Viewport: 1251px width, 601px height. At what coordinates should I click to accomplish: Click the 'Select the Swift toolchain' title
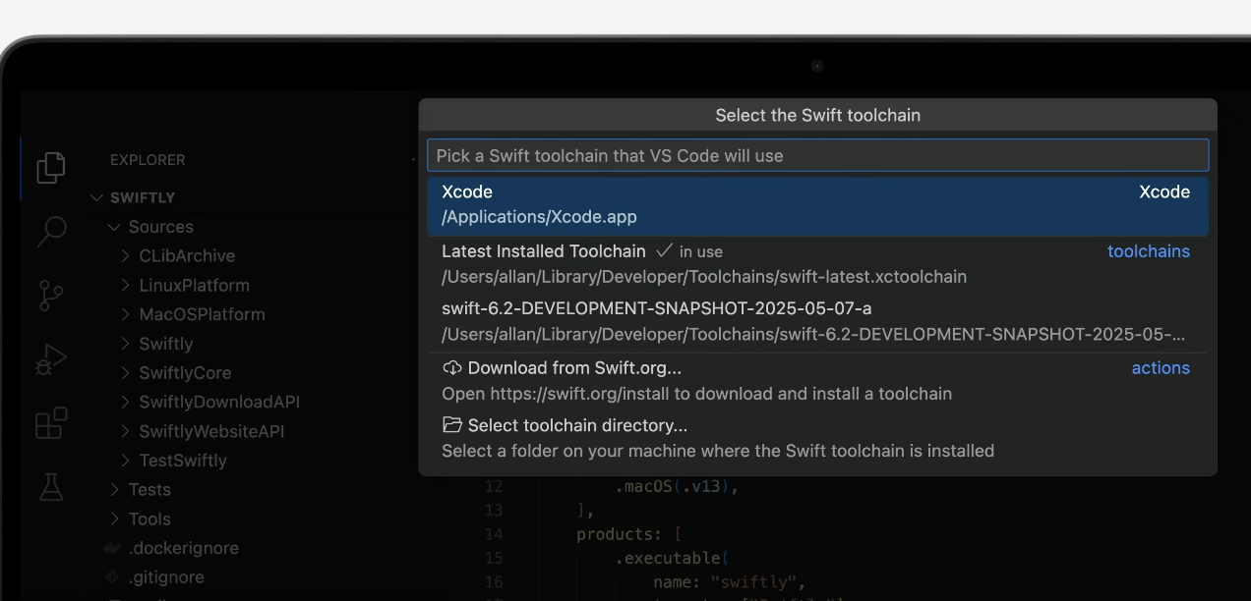[817, 115]
